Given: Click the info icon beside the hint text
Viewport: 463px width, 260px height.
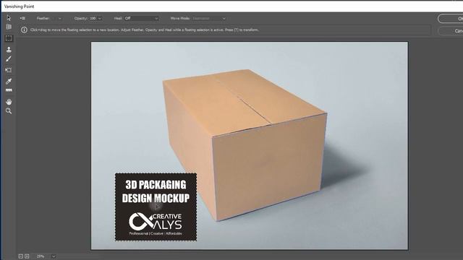Looking at the screenshot, I should 24,30.
